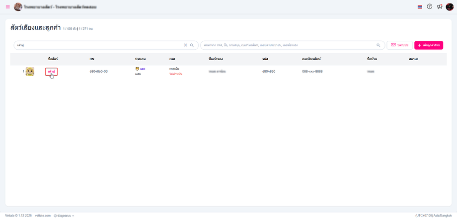Open the announcements megaphone icon

pos(440,7)
